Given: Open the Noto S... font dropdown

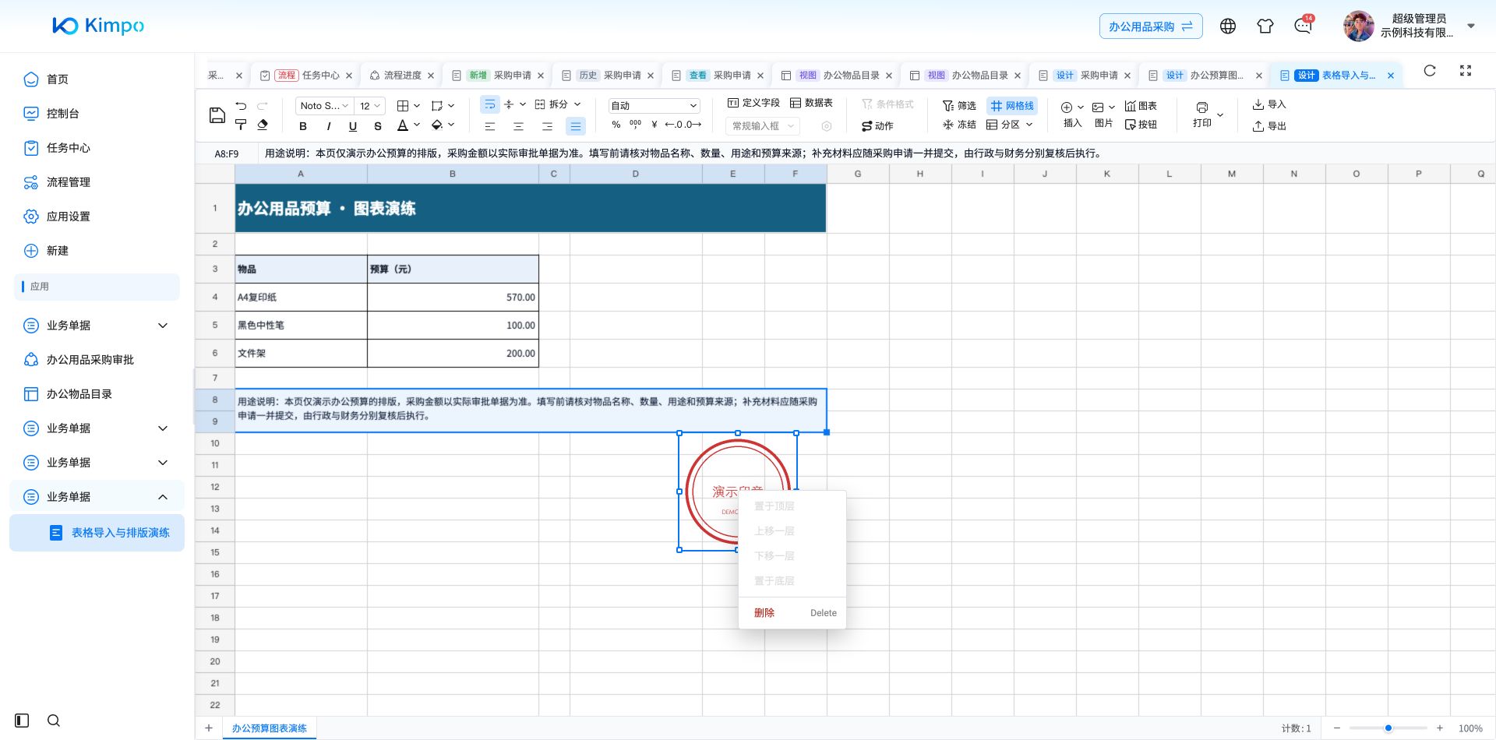Looking at the screenshot, I should click(324, 105).
